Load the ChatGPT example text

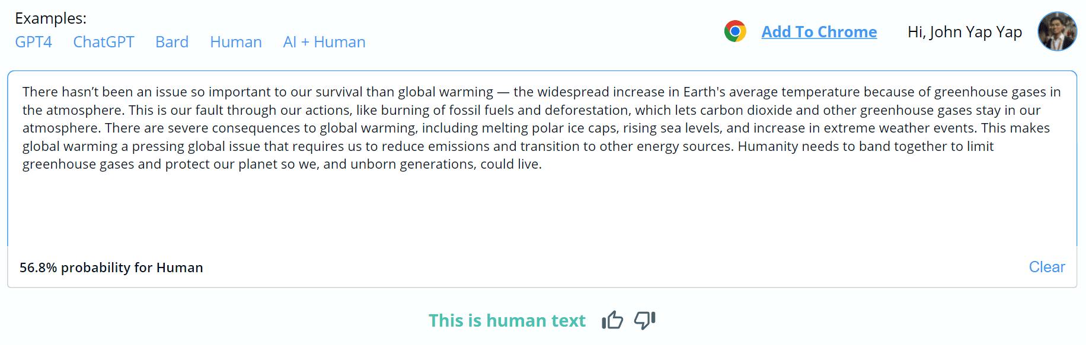click(104, 42)
